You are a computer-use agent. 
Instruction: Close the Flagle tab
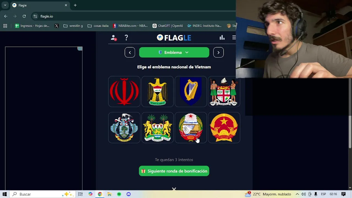coord(66,5)
